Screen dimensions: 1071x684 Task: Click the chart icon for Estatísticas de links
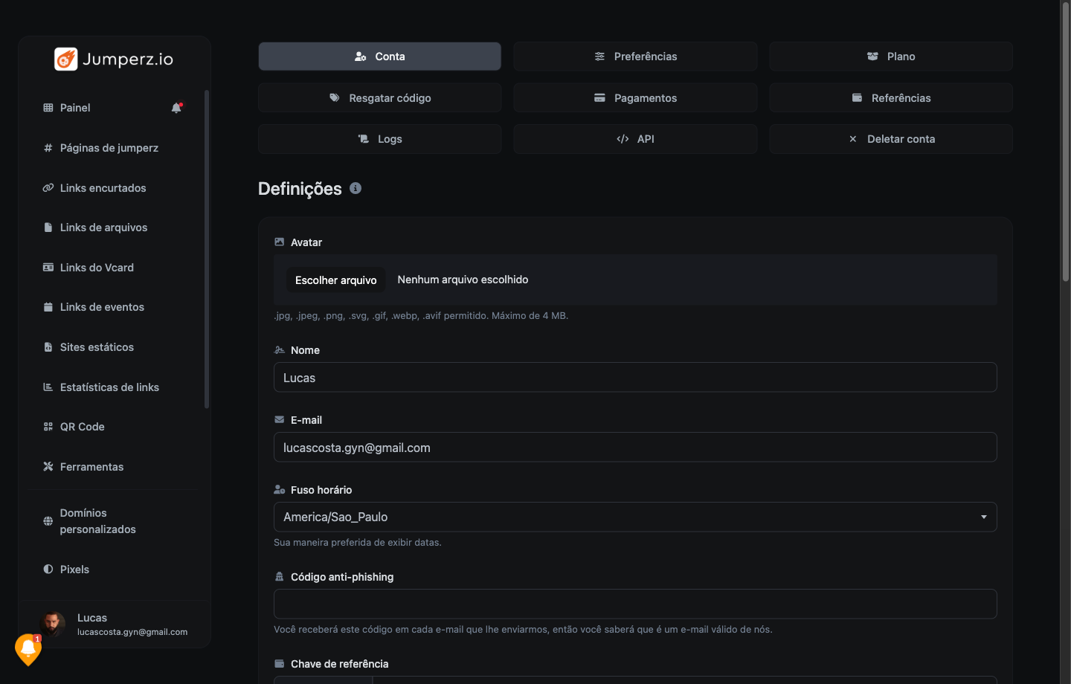click(48, 387)
